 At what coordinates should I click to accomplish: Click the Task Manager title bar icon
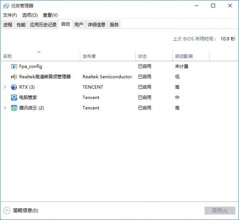(x=6, y=6)
